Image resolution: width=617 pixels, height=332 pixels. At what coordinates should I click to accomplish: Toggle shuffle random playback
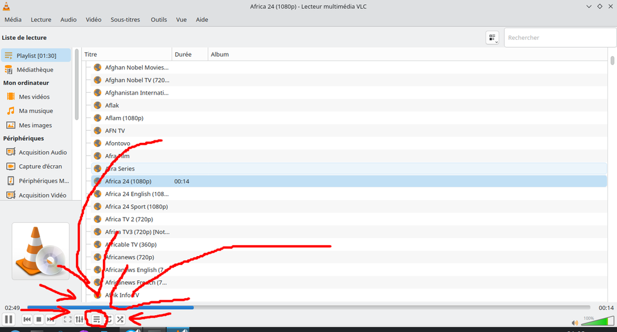[x=121, y=319]
